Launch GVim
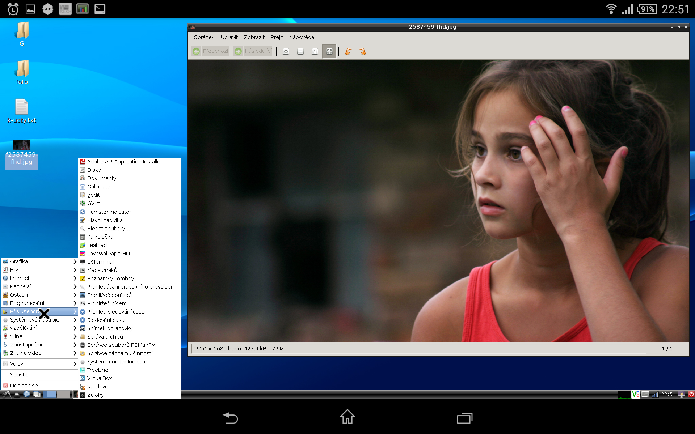Image resolution: width=695 pixels, height=434 pixels. pos(130,203)
